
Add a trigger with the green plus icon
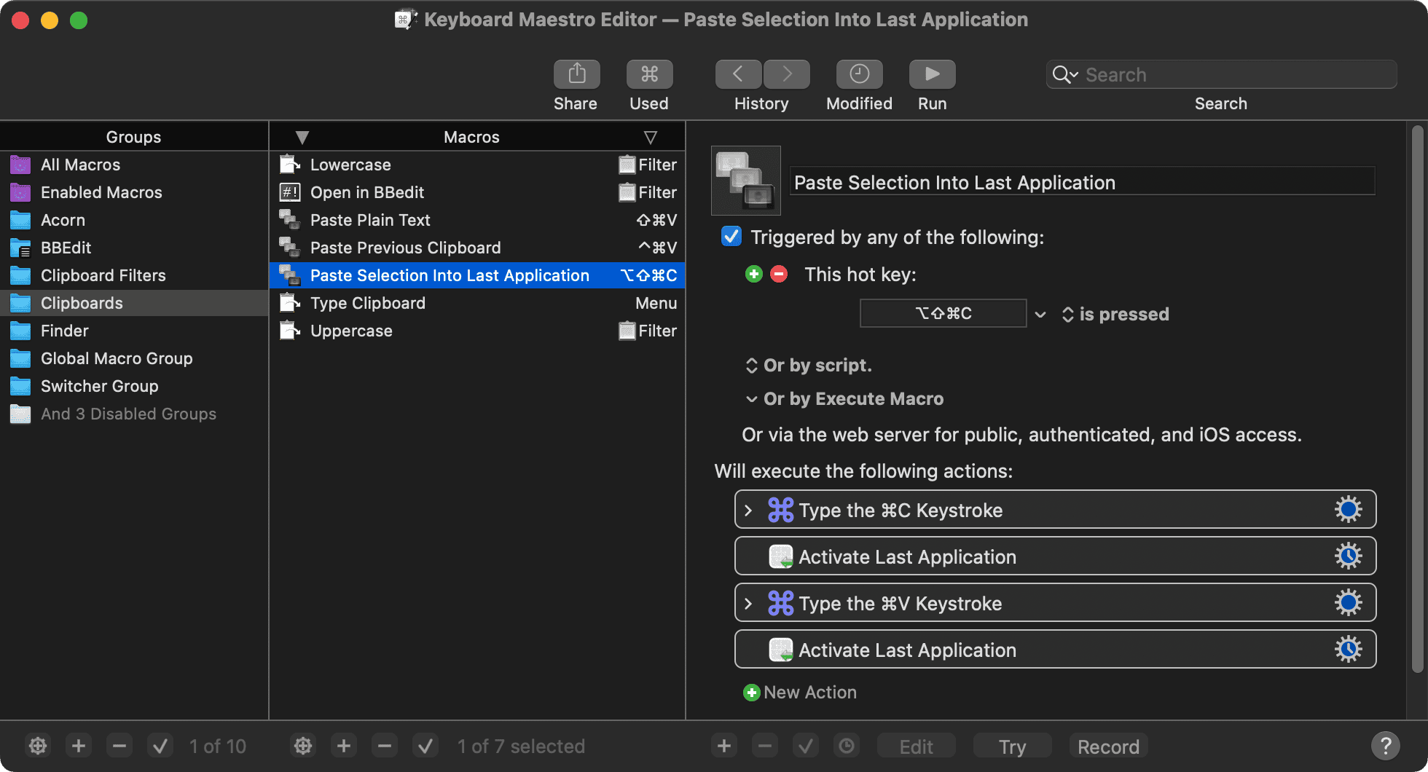753,274
